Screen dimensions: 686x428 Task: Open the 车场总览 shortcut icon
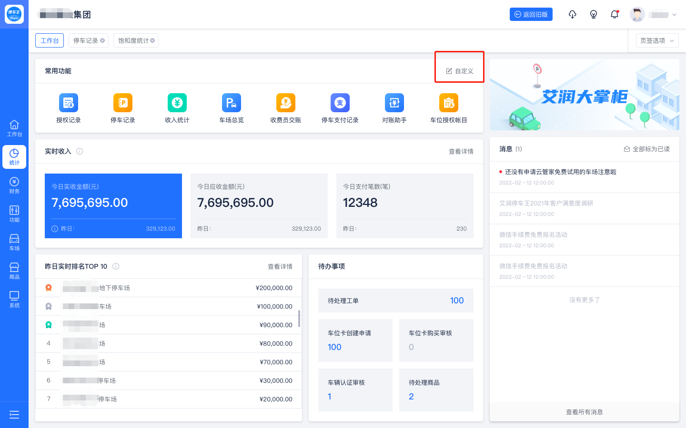coord(232,103)
